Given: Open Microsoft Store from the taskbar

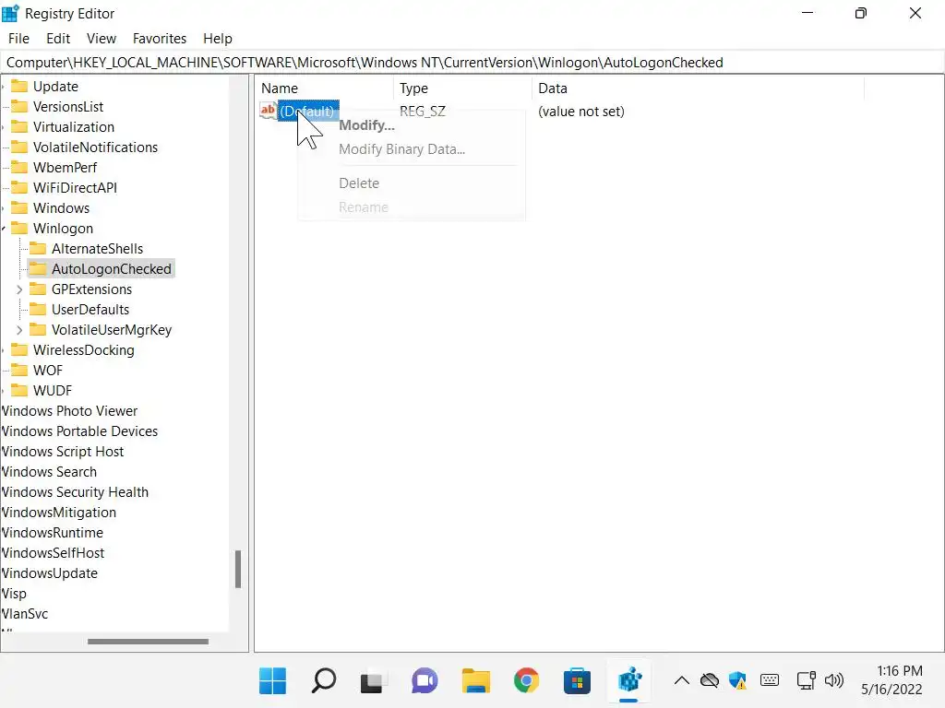Looking at the screenshot, I should (x=577, y=681).
